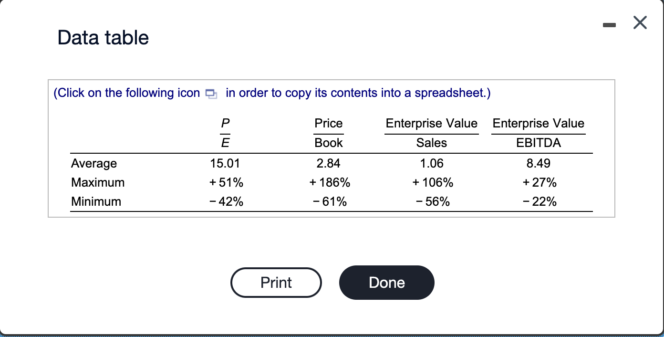Click the +186% maximum cell
The width and height of the screenshot is (664, 337).
(x=329, y=182)
